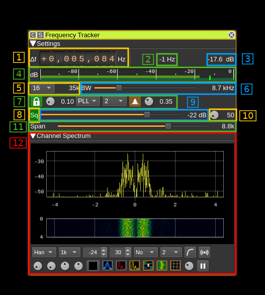The height and width of the screenshot is (295, 265).
Task: Toggle the yellow current trace spectrum icon
Action: coord(135,266)
